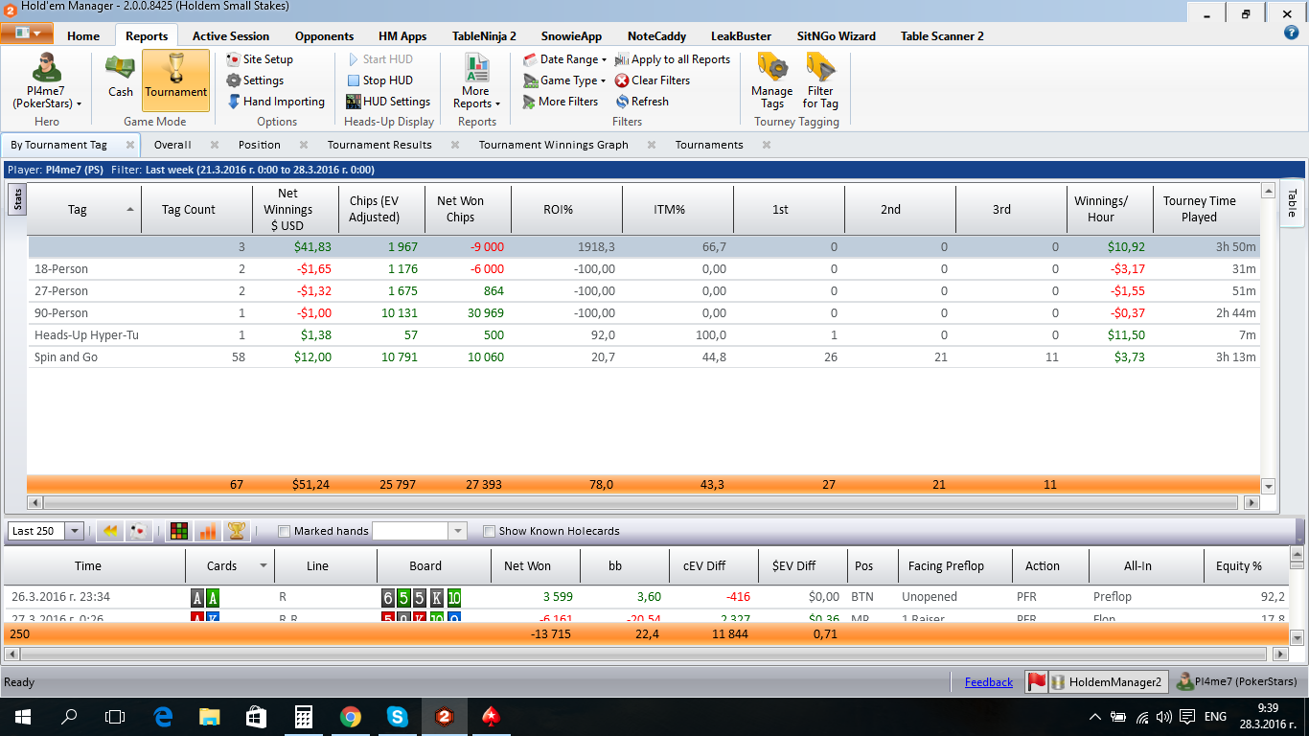Open PokerStars from the Windows taskbar
The height and width of the screenshot is (736, 1309).
pyautogui.click(x=491, y=717)
